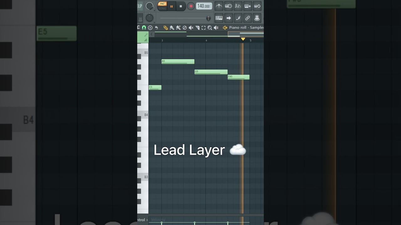
Task: Switch to SONG mode
Action: pos(162,8)
